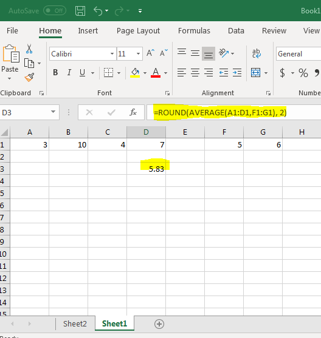Open Merge & Center dropdown arrow
Image resolution: width=321 pixels, height=338 pixels.
266,73
